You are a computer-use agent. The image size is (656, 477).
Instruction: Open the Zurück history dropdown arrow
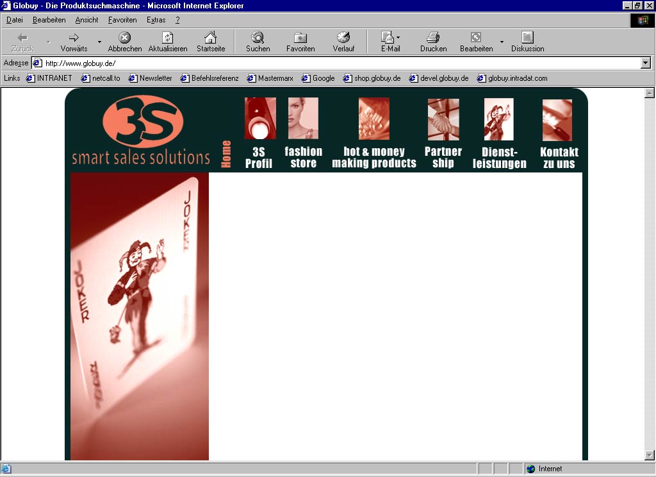click(49, 42)
